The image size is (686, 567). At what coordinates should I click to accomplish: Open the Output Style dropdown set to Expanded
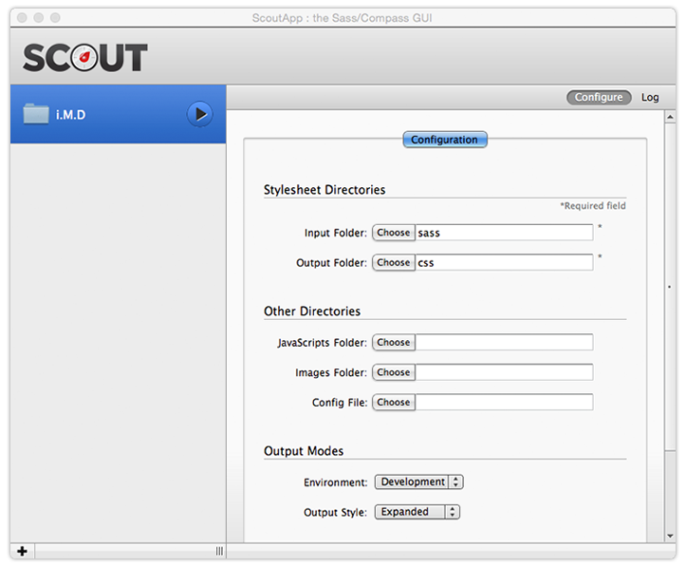point(417,511)
